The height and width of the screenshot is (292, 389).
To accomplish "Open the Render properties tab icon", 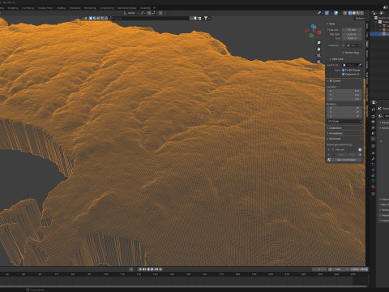I will tap(373, 116).
